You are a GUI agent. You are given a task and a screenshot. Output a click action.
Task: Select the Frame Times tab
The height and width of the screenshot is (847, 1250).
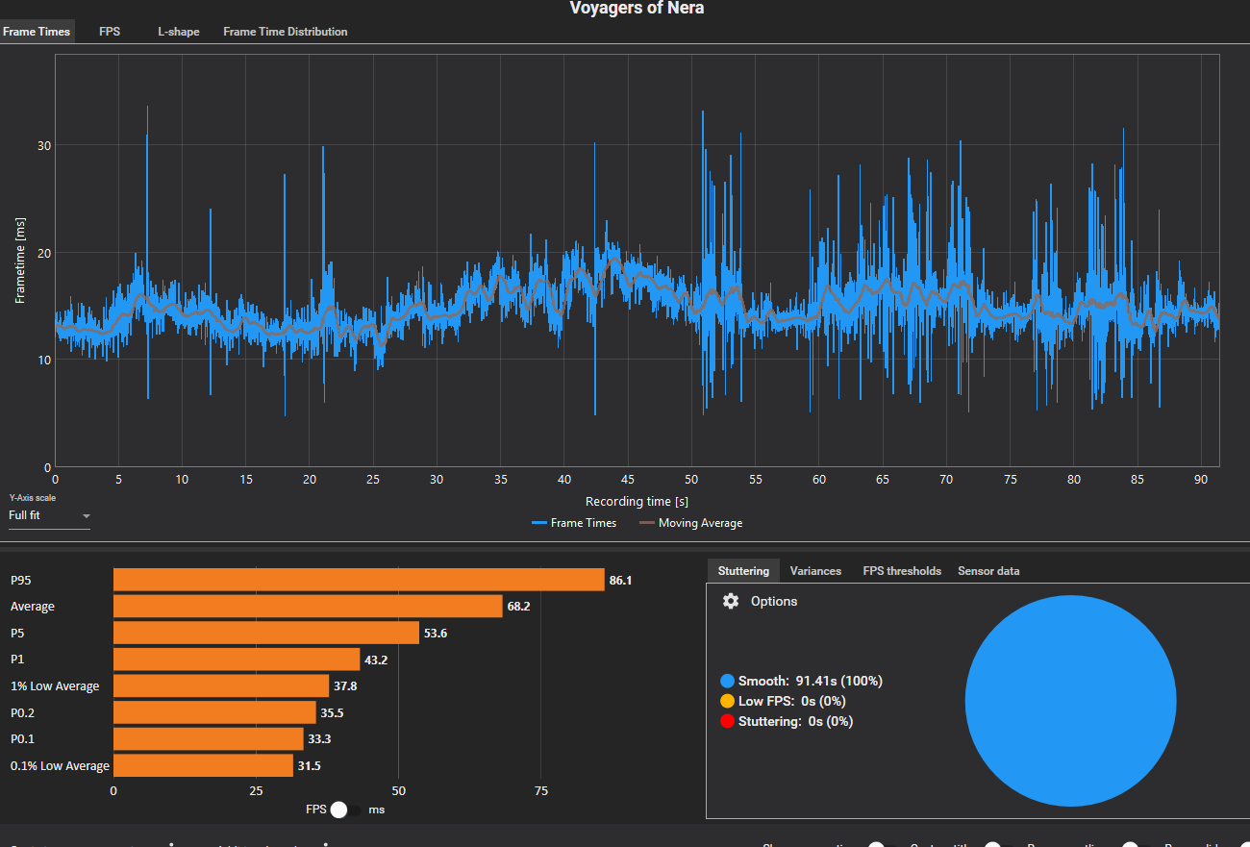pyautogui.click(x=37, y=32)
